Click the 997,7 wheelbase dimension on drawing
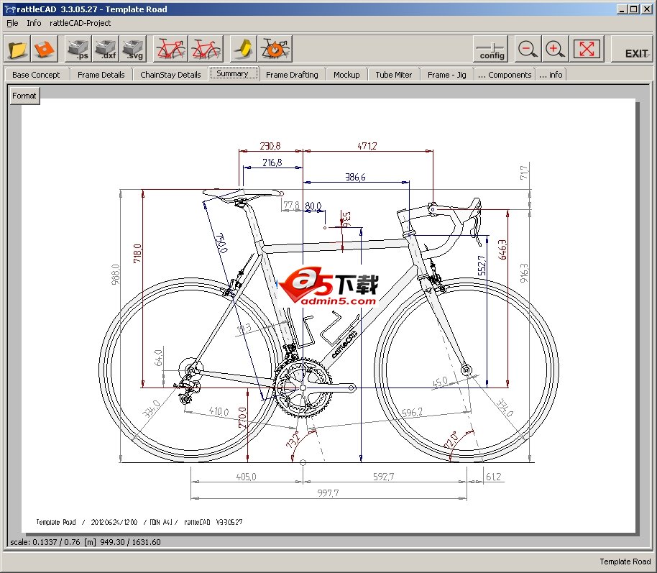The width and height of the screenshot is (657, 573). click(x=328, y=492)
